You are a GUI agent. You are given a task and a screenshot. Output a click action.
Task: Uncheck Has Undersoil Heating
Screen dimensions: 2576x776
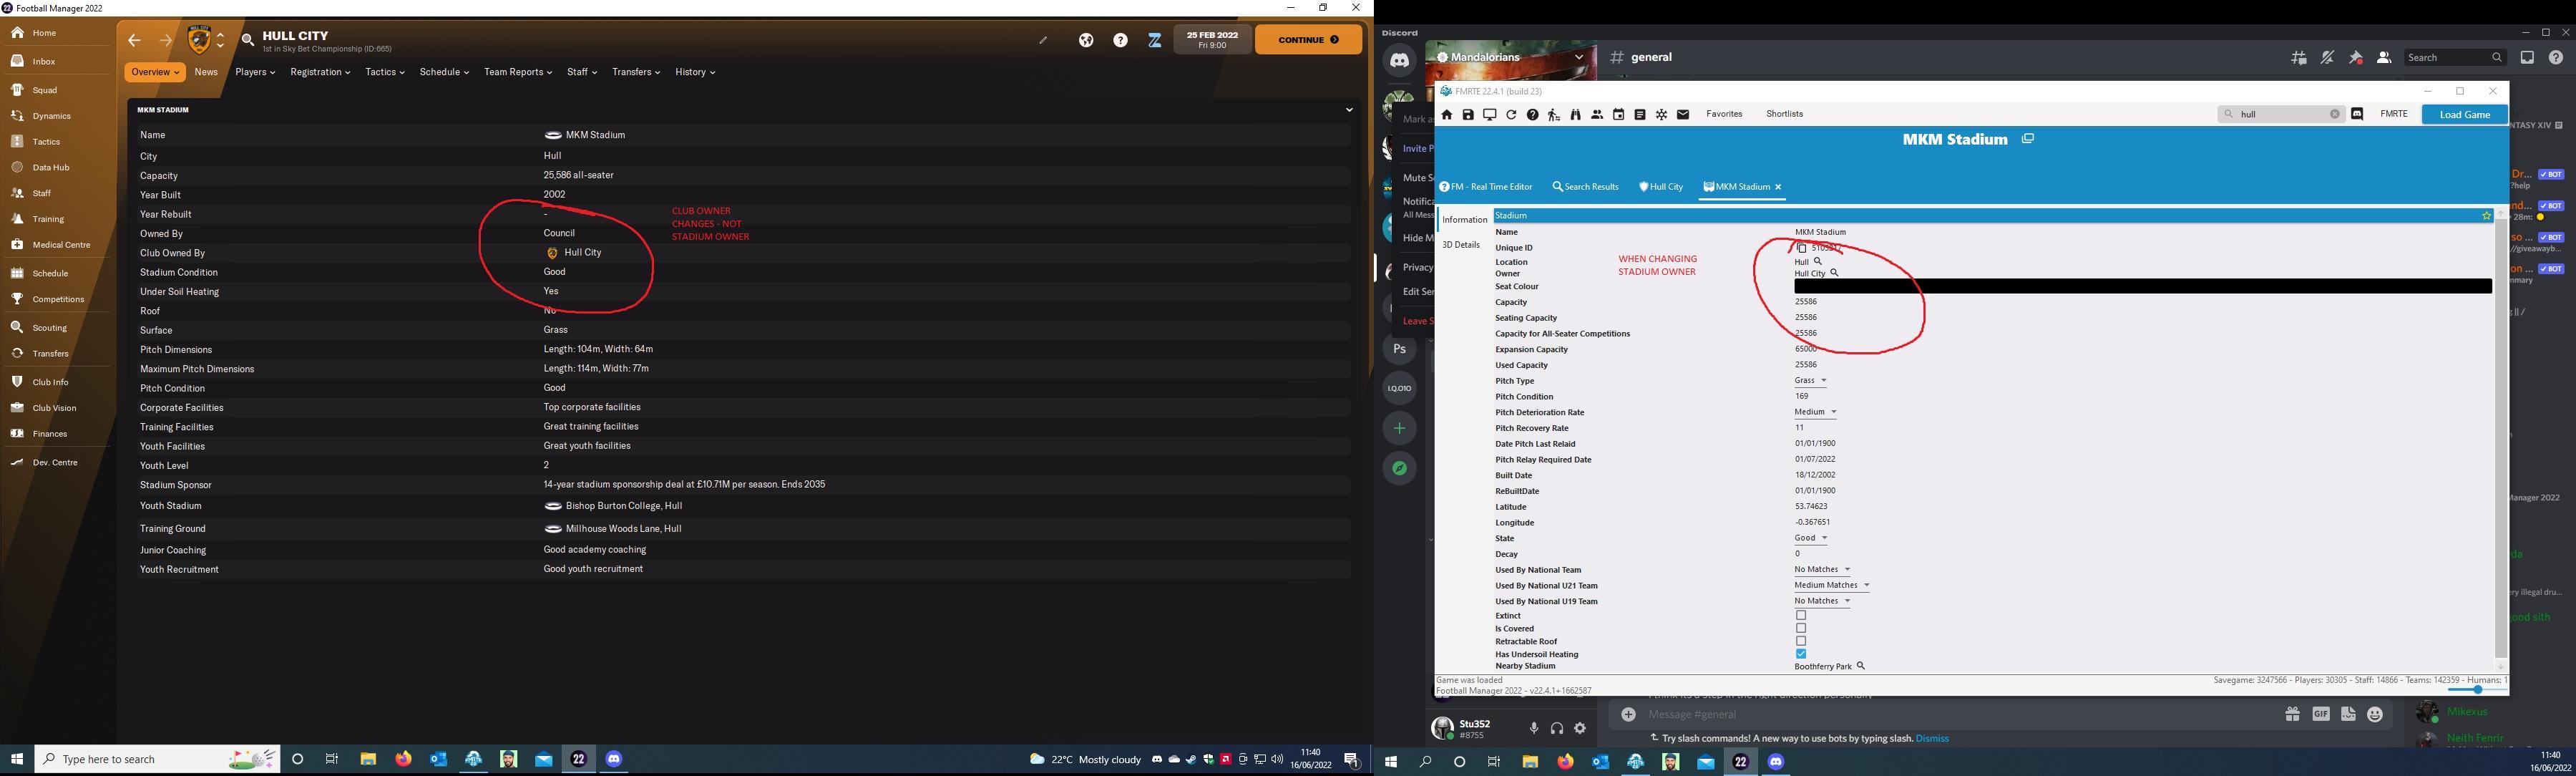click(1801, 653)
